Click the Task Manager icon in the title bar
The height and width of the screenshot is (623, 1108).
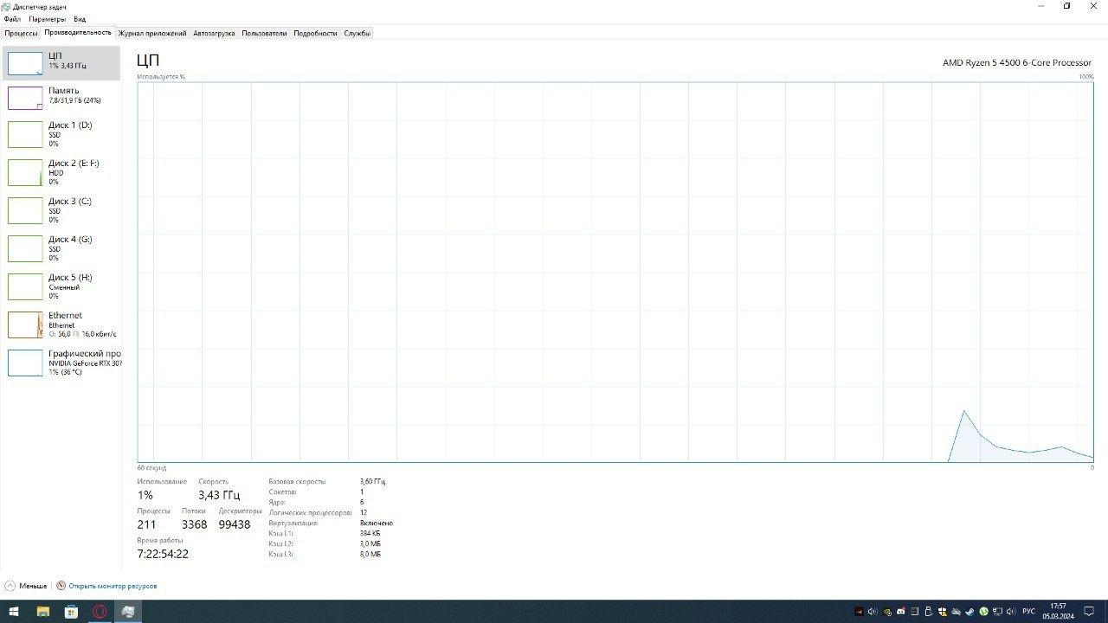click(x=6, y=6)
